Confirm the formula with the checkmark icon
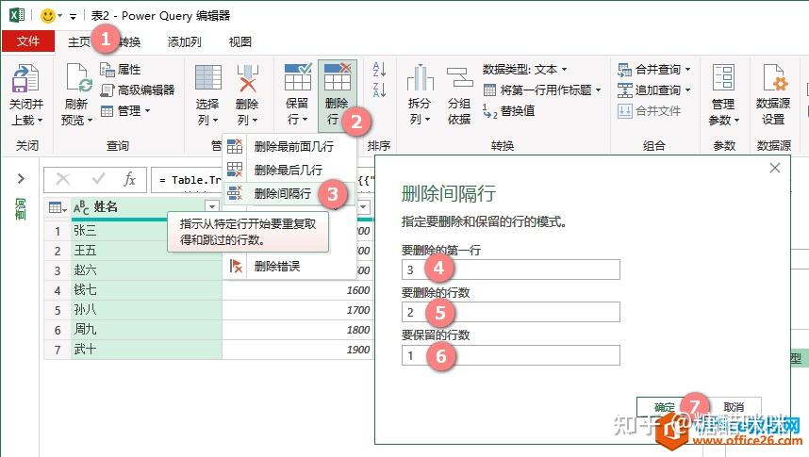The image size is (809, 457). tap(98, 179)
